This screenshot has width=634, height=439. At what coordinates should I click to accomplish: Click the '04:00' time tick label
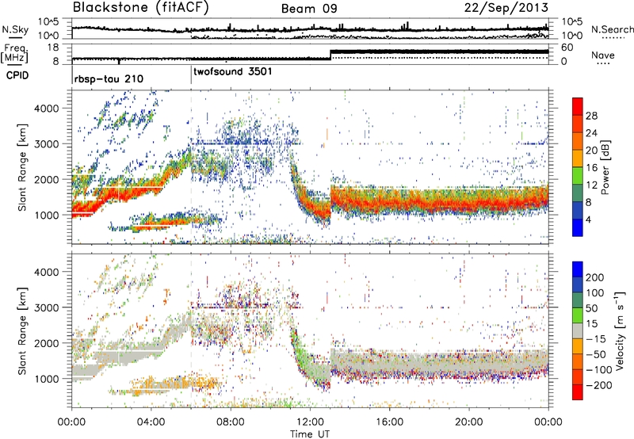[151, 422]
